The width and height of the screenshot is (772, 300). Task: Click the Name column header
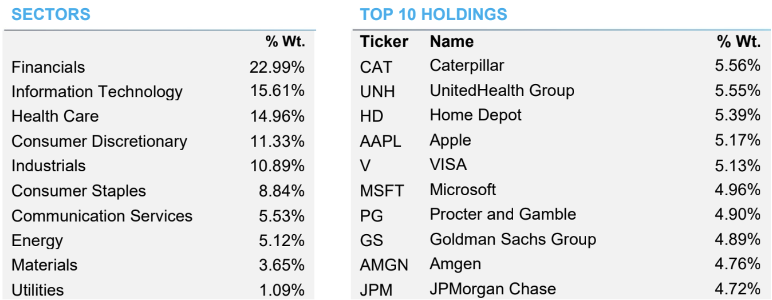[x=451, y=41]
